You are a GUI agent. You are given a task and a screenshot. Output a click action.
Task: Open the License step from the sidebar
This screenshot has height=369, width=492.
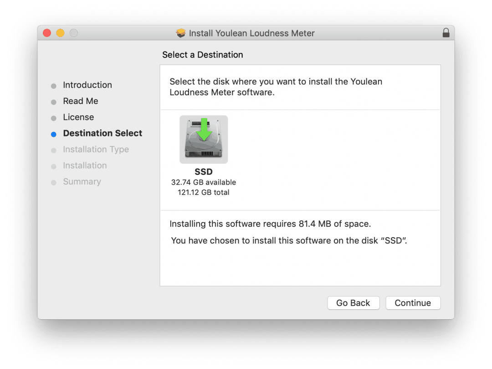coord(78,117)
